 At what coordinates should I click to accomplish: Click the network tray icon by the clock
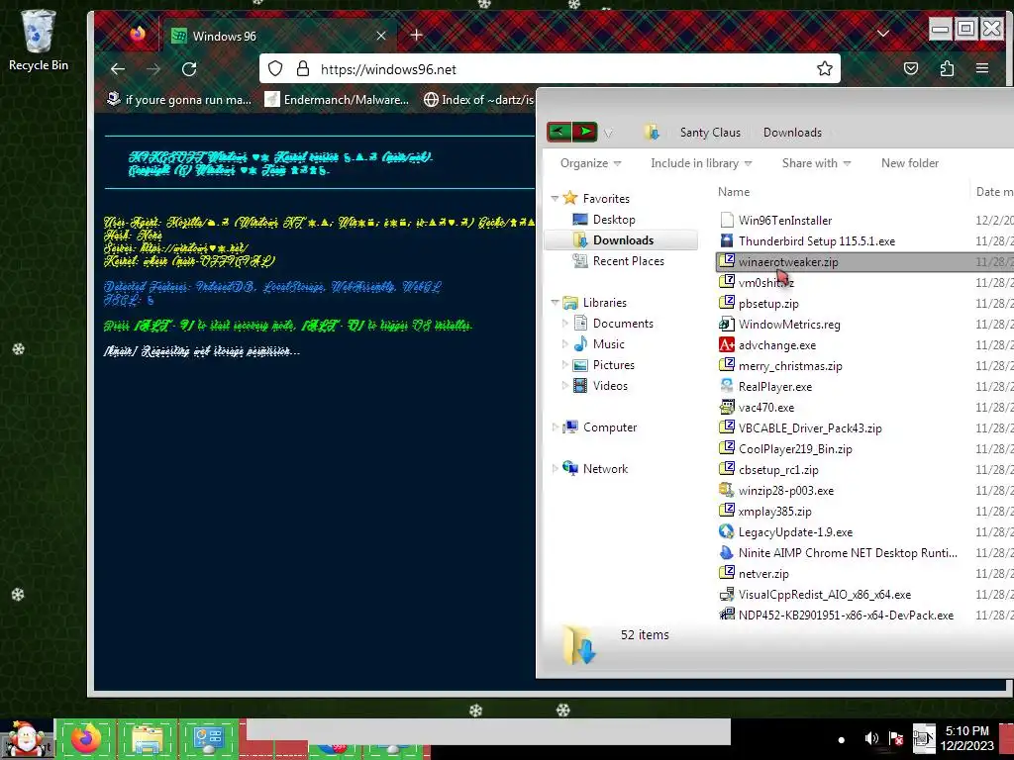pyautogui.click(x=924, y=738)
